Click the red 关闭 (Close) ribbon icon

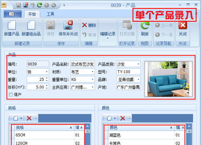click(183, 26)
